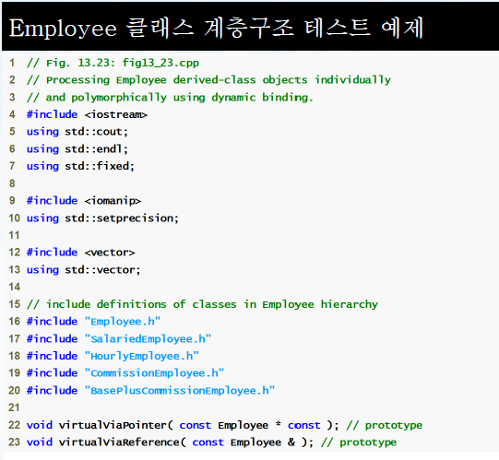This screenshot has width=499, height=460.
Task: Click the using std::setprecision statement
Action: [x=102, y=218]
